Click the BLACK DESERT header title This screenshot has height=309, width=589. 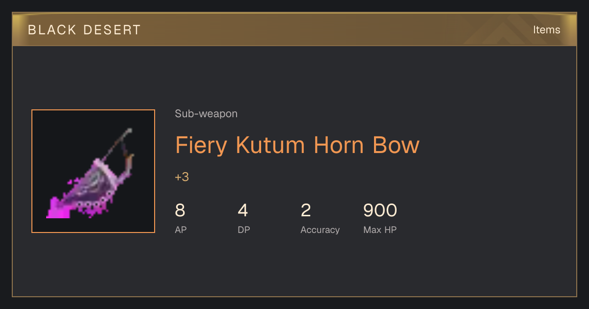coord(84,30)
